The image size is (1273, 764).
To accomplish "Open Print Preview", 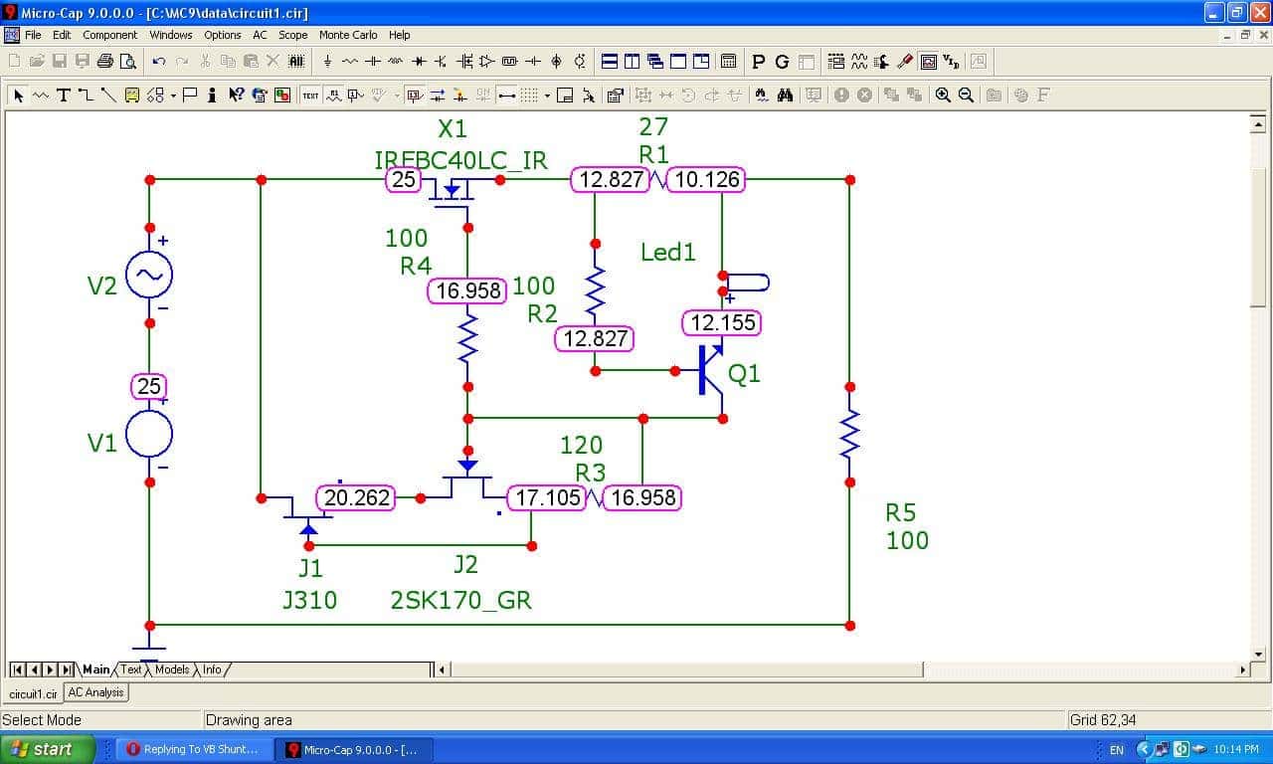I will point(128,62).
